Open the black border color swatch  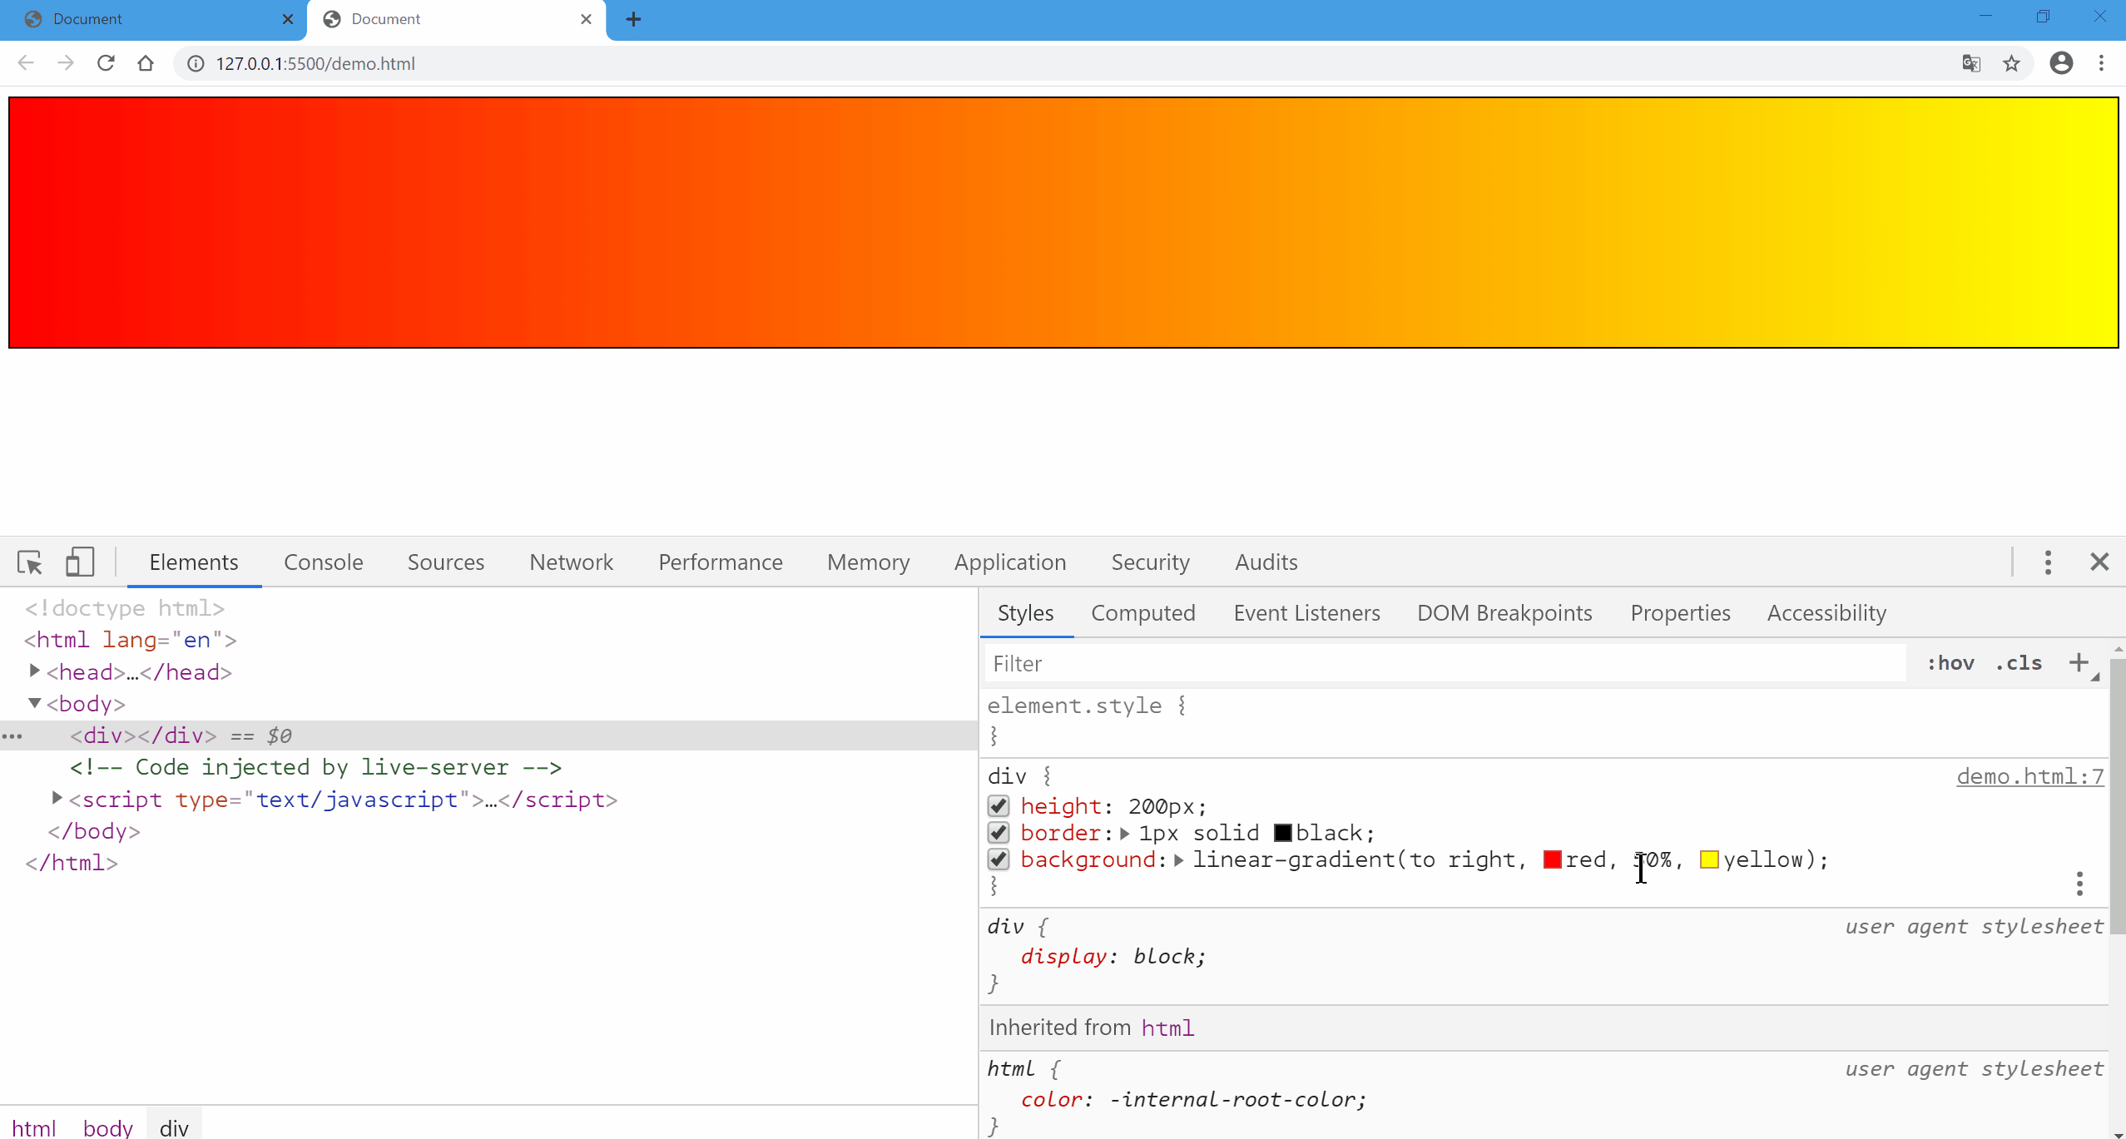tap(1283, 833)
